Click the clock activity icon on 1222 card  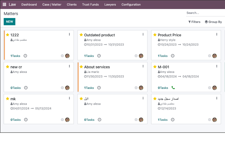[x=25, y=56]
